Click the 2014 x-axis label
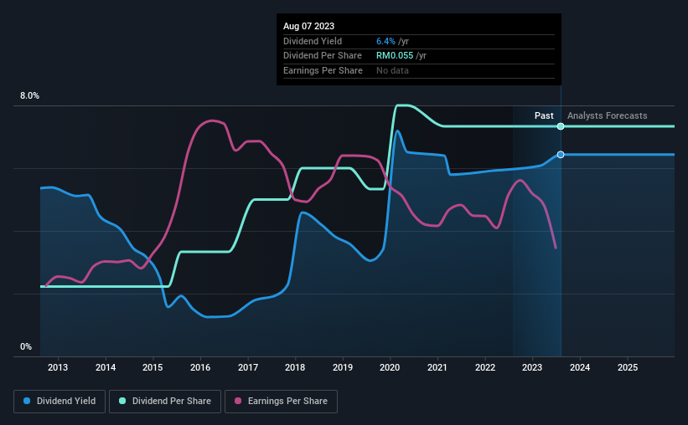The image size is (688, 425). point(106,367)
